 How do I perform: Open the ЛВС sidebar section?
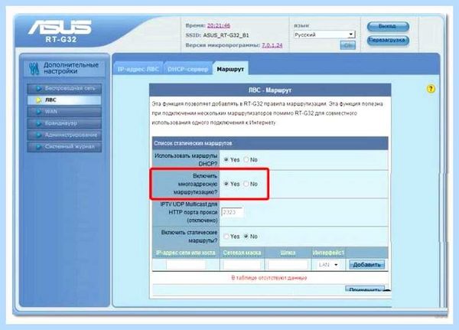64,100
